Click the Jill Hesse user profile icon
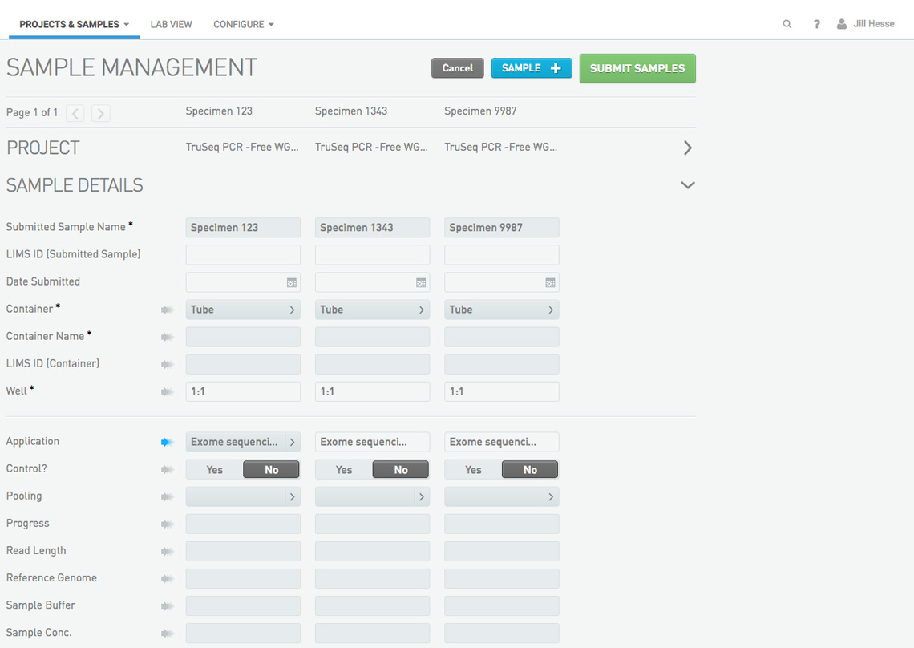Image resolution: width=914 pixels, height=648 pixels. tap(842, 23)
